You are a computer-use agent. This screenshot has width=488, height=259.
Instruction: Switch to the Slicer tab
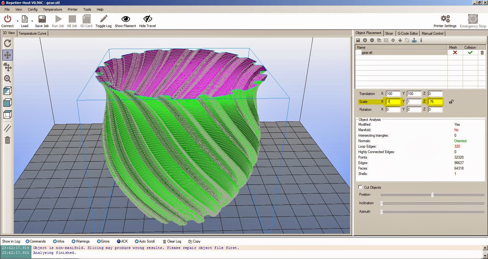[389, 33]
